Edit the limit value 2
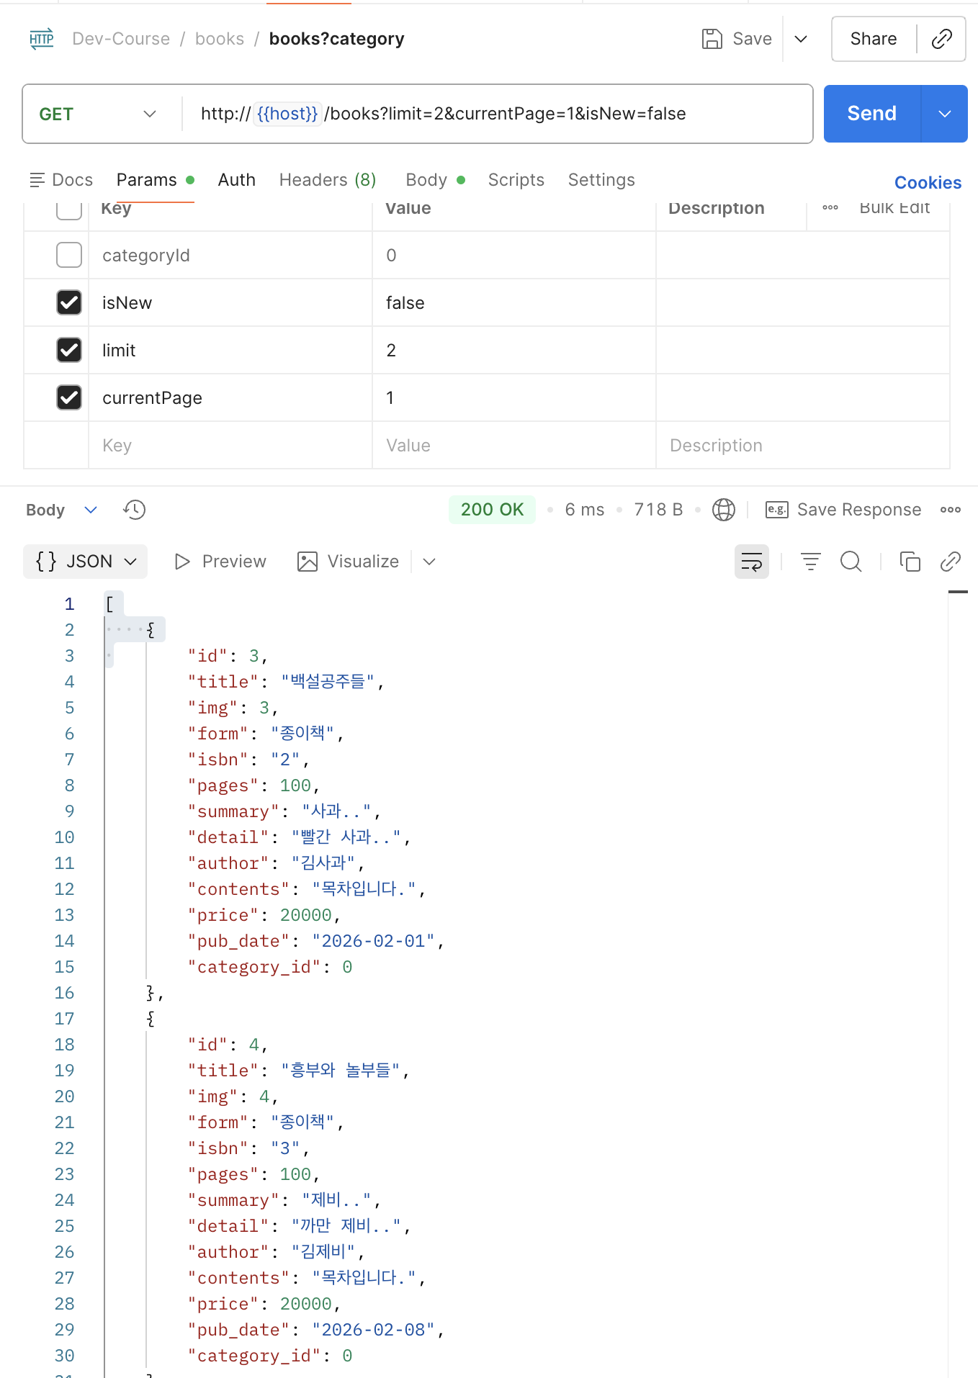Viewport: 978px width, 1378px height. (x=514, y=351)
